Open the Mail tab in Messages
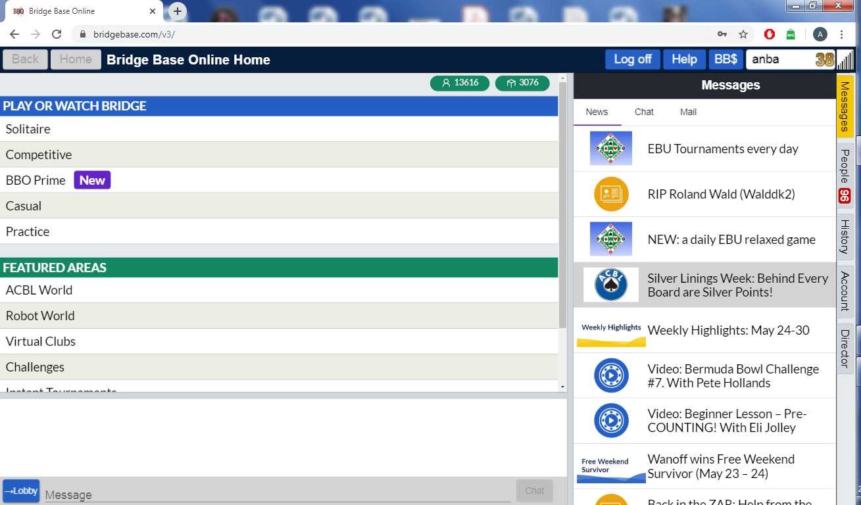This screenshot has width=861, height=505. pyautogui.click(x=688, y=112)
